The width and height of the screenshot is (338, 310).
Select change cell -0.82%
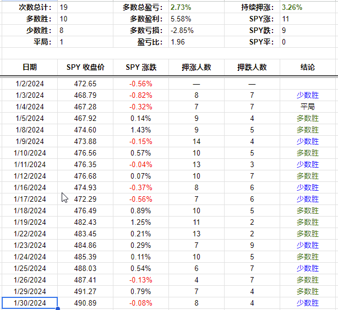click(x=141, y=95)
